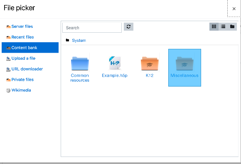Click the Moodle icon beside Content bank
Image resolution: width=241 pixels, height=164 pixels.
(x=8, y=48)
